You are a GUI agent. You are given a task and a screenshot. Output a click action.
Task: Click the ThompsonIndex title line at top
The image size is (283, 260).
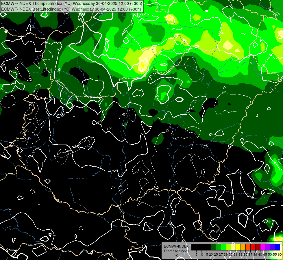pyautogui.click(x=72, y=3)
